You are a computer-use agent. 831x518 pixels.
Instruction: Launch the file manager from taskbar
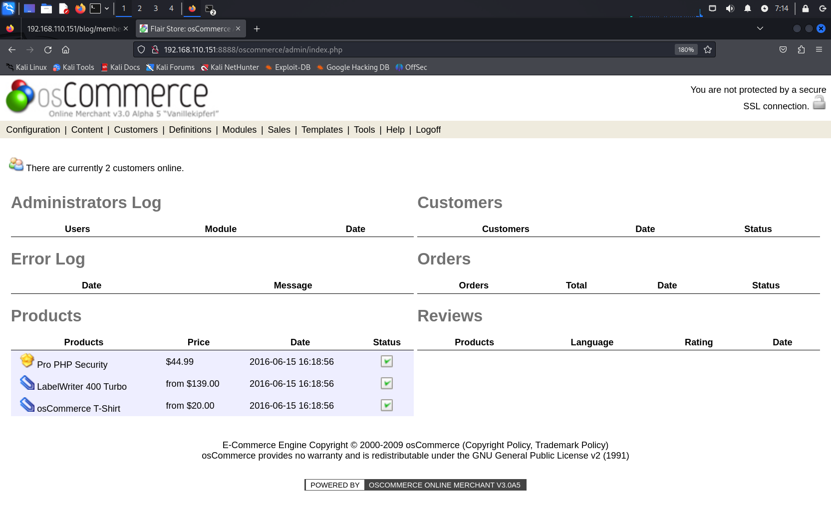46,8
